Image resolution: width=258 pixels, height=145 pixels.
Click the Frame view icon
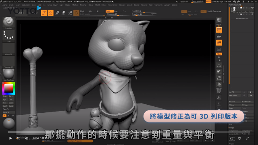click(x=219, y=65)
